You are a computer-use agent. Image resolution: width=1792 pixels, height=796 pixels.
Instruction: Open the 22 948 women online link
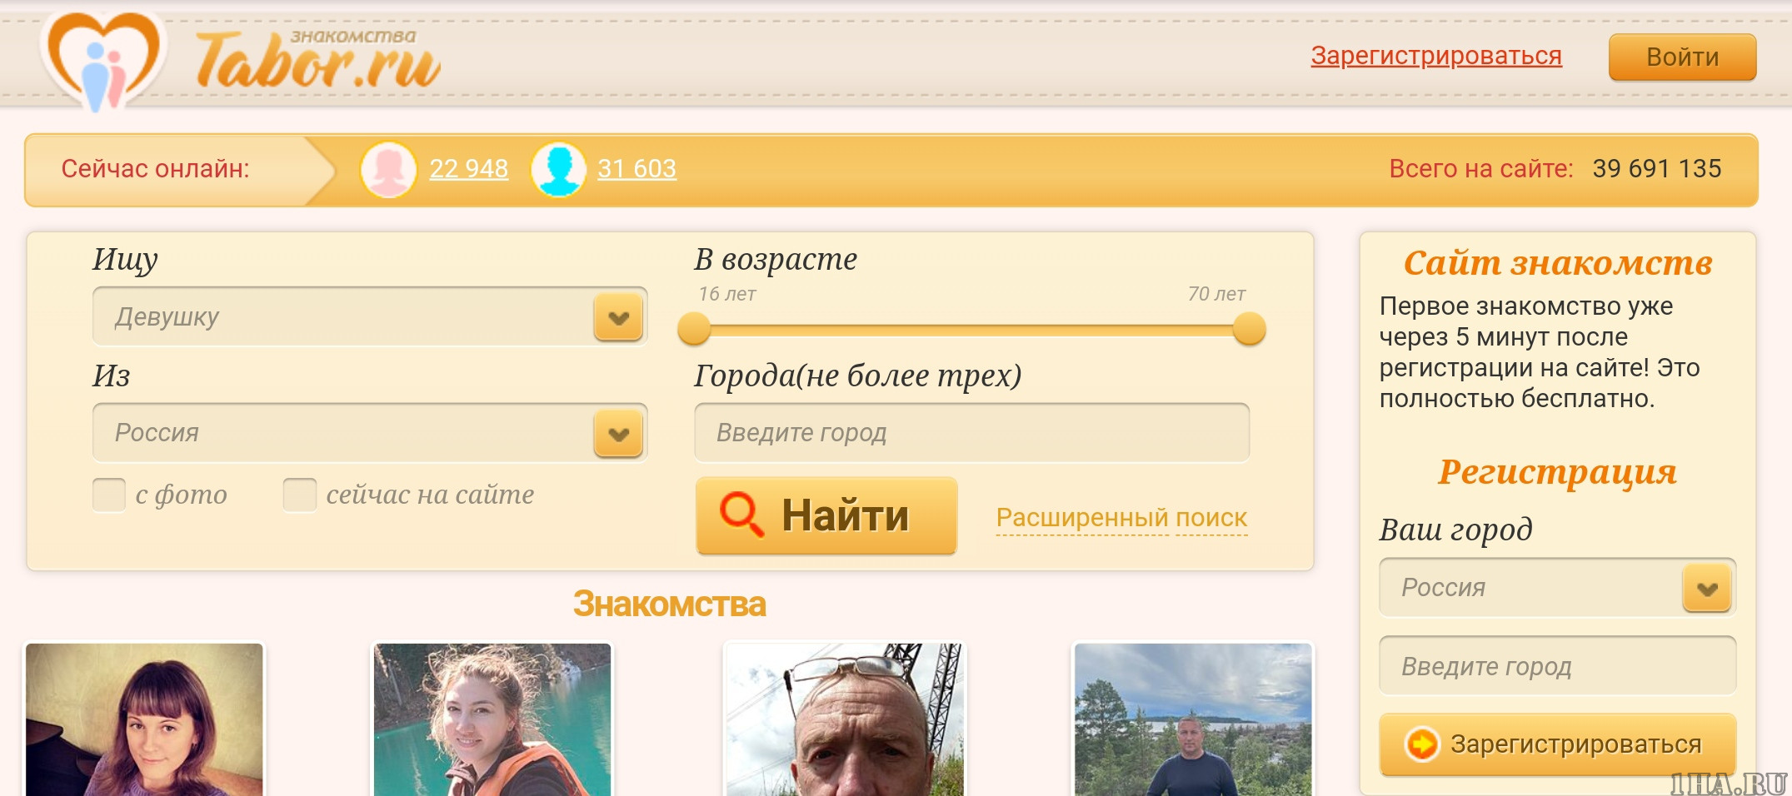468,169
